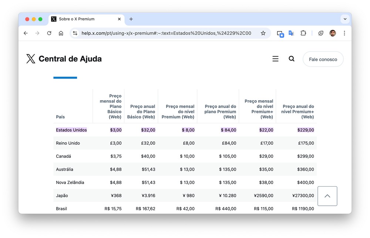Screen dimensions: 370x238
Task: Click the $400,00 price for Nova Zelândia
Action: point(306,182)
